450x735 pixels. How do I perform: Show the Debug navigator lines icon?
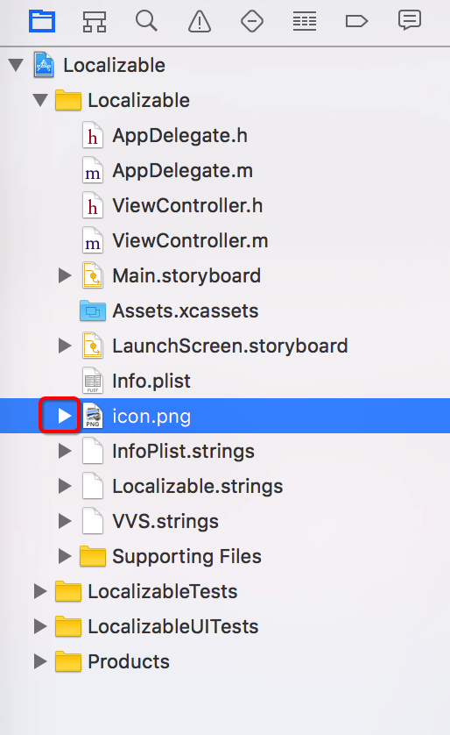[x=305, y=22]
